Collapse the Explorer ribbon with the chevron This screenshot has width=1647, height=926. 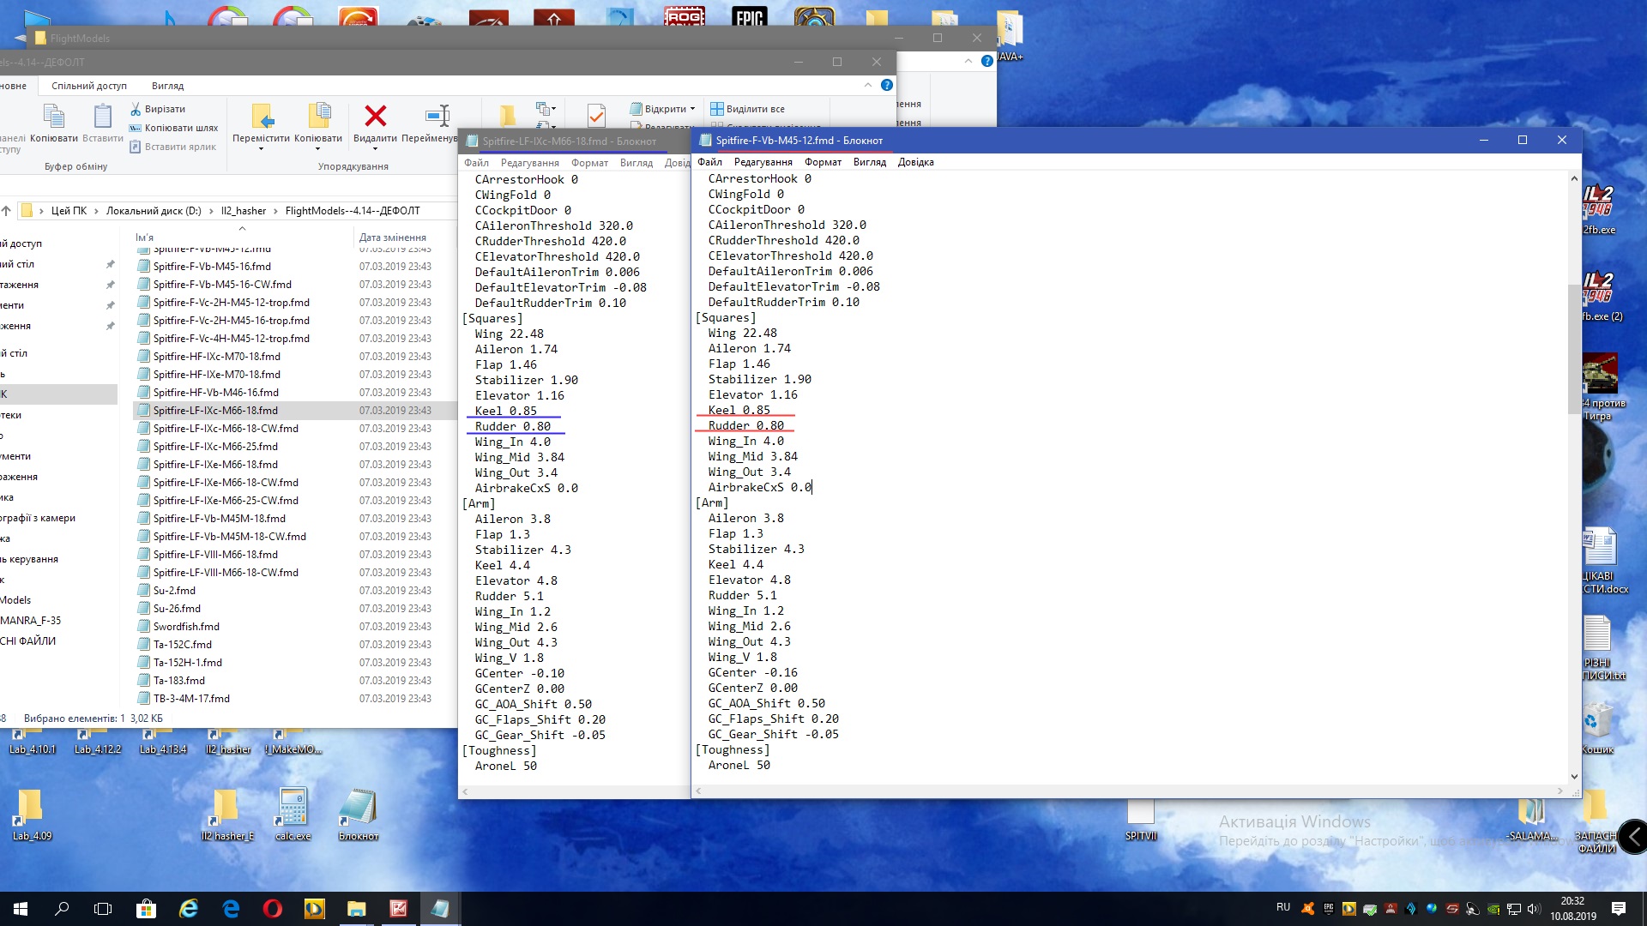(x=867, y=85)
